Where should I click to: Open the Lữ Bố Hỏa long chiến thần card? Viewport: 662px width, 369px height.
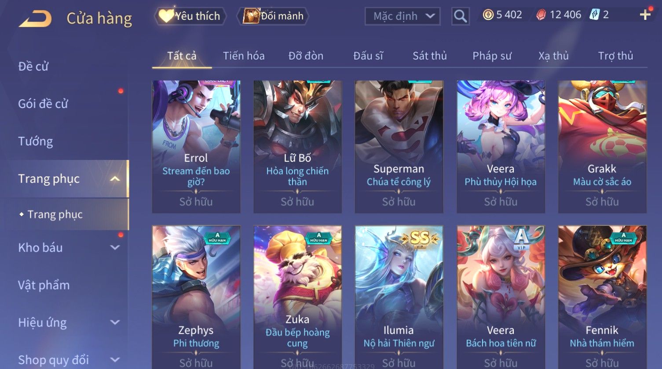click(x=297, y=147)
